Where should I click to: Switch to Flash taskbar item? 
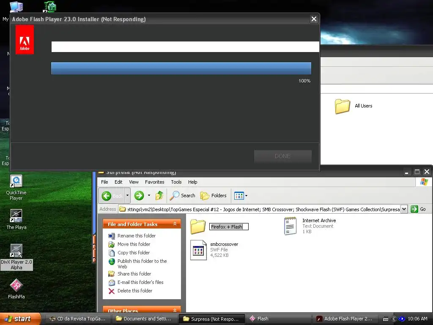(279, 319)
